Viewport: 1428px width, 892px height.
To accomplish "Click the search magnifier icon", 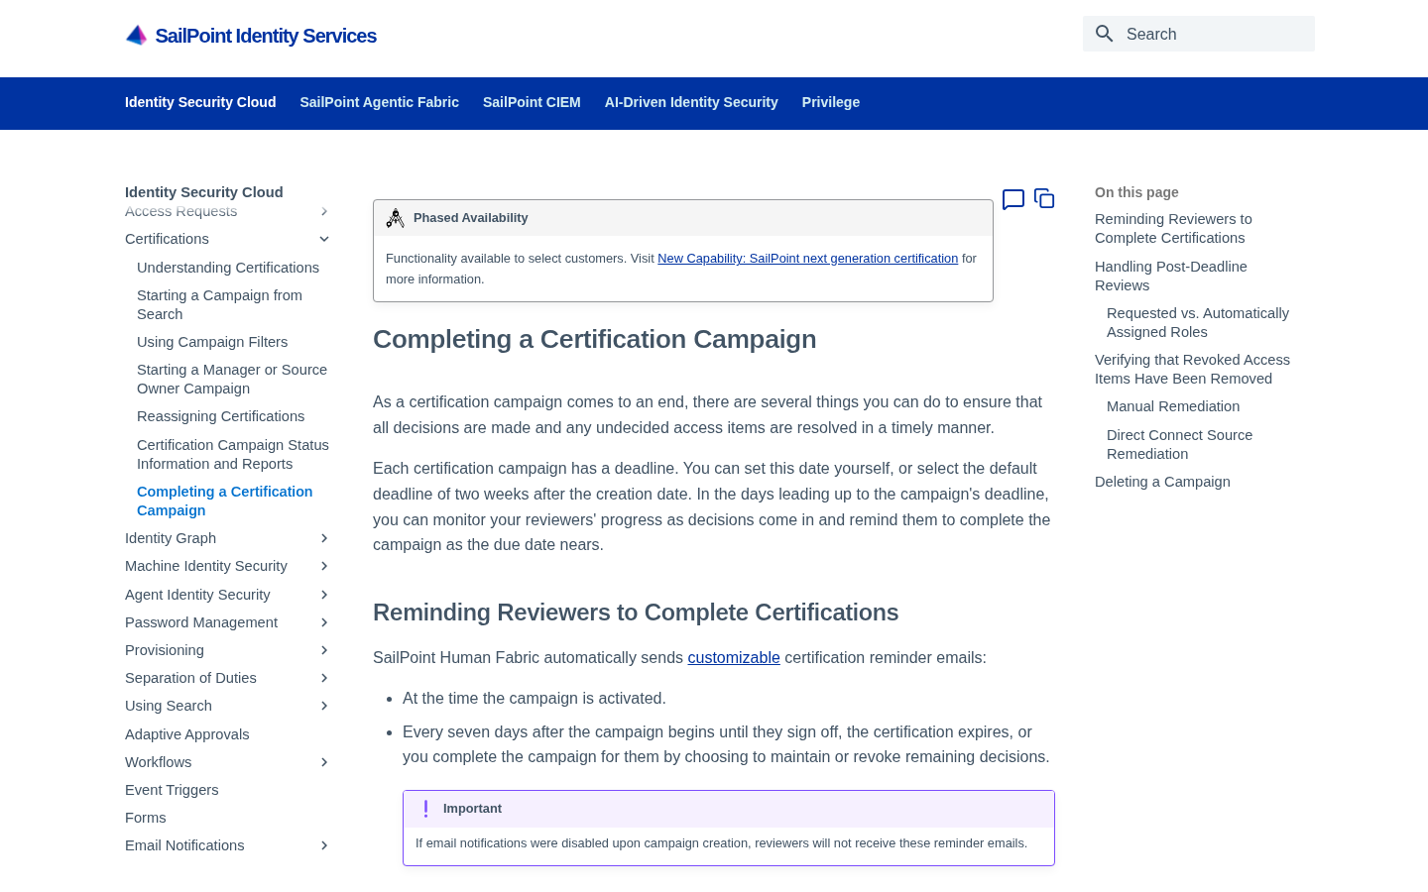I will pyautogui.click(x=1105, y=34).
